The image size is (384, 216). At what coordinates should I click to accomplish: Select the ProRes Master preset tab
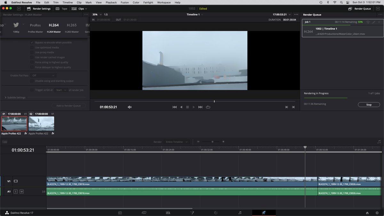[x=35, y=28]
